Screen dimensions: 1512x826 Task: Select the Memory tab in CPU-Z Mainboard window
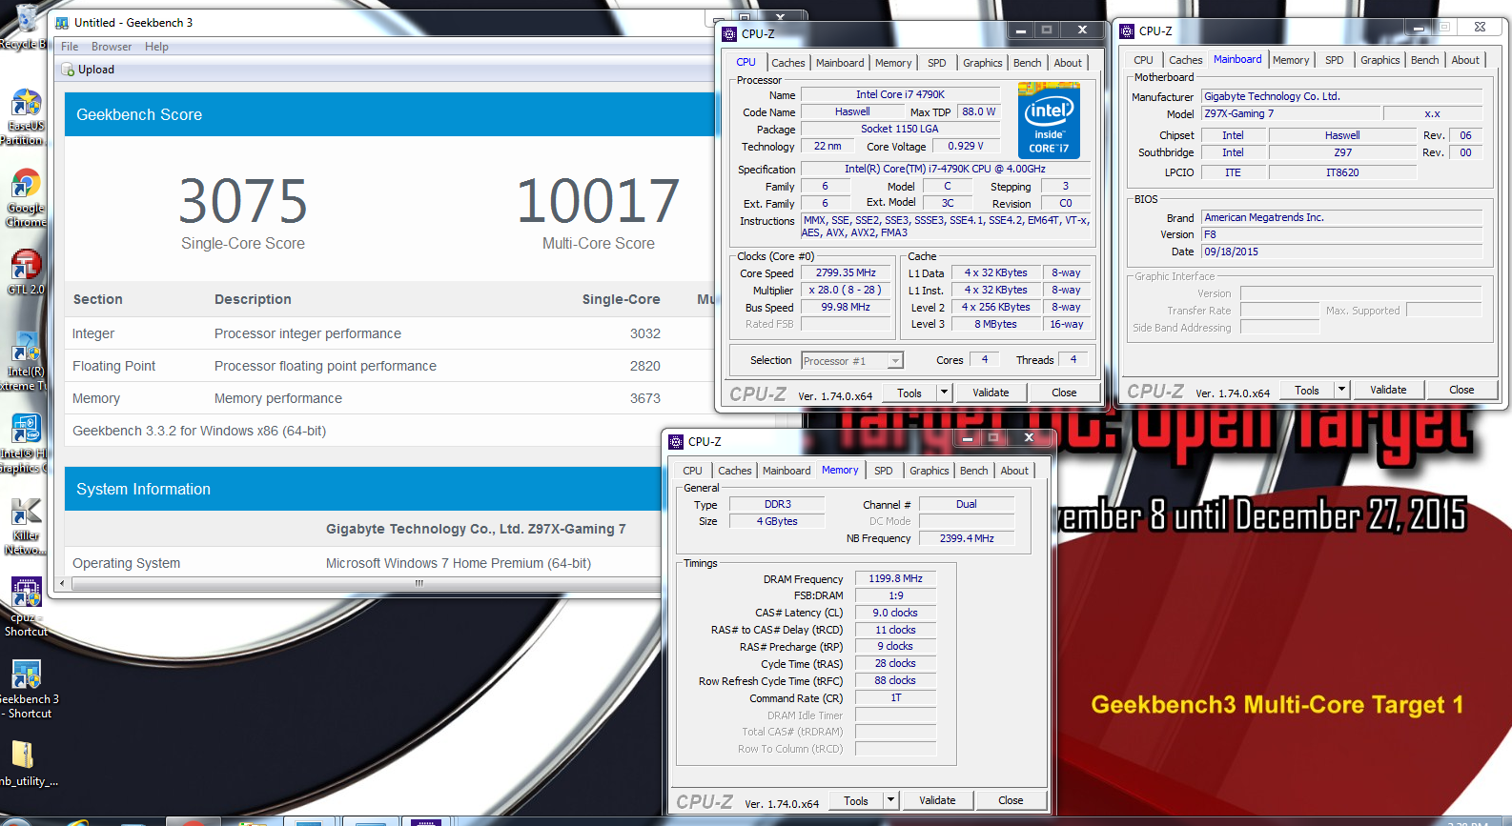tap(1291, 60)
